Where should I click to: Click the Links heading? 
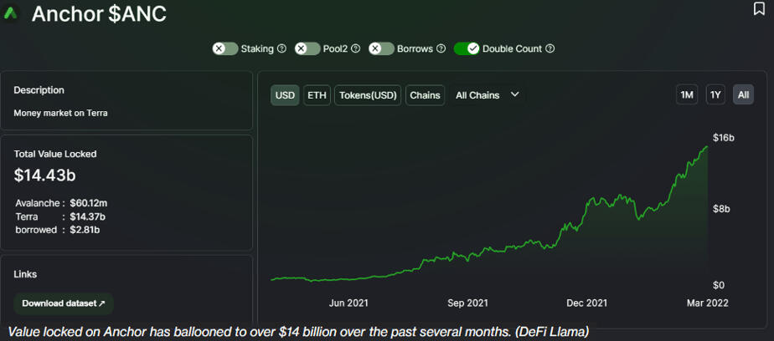[x=25, y=274]
